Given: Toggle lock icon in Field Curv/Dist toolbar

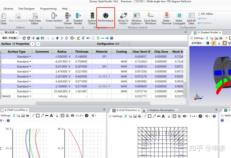Looking at the screenshot, I should click(57, 116).
